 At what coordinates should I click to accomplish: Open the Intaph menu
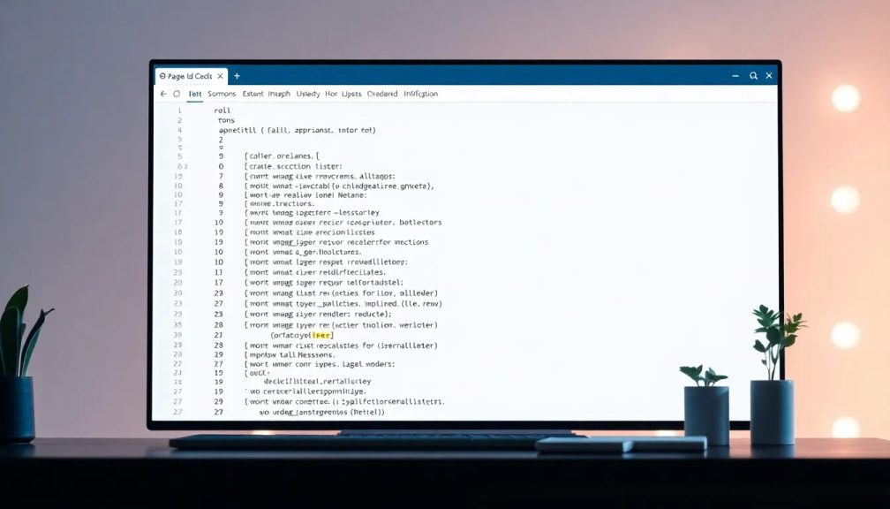279,94
